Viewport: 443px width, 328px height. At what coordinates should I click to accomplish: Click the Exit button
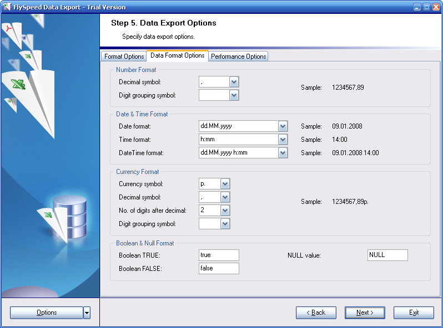[x=414, y=312]
